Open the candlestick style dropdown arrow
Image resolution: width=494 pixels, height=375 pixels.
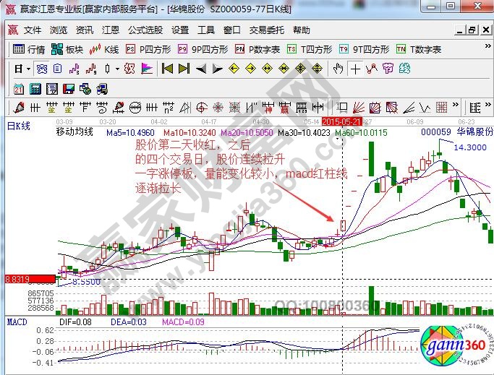117,69
